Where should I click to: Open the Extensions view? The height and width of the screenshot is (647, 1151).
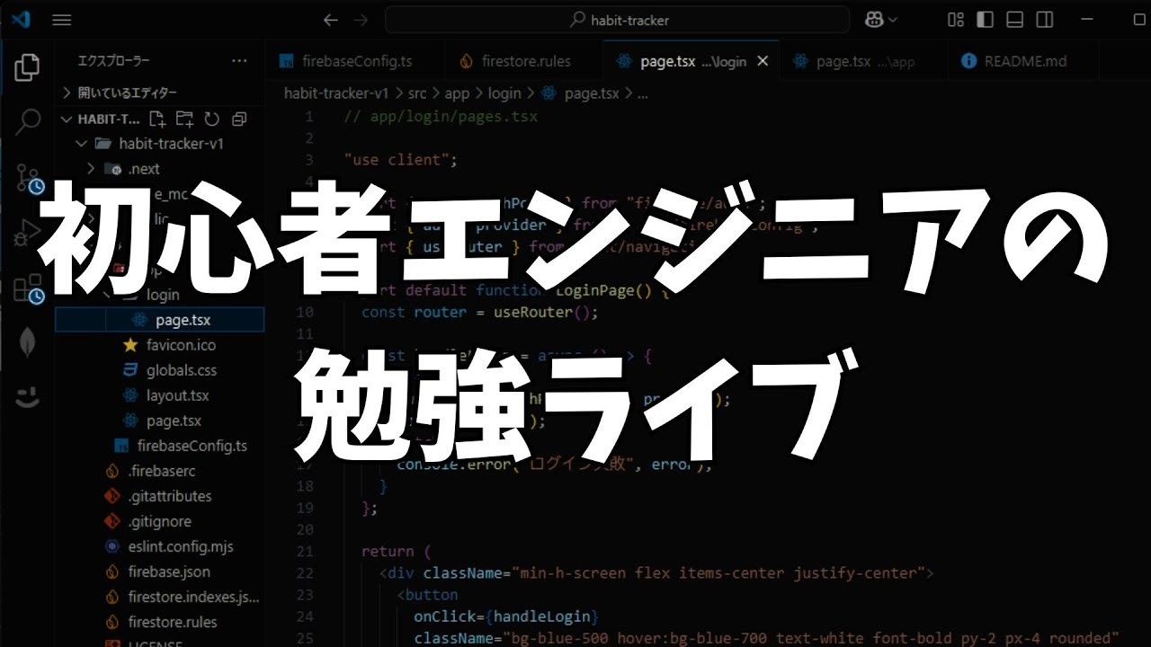point(27,289)
